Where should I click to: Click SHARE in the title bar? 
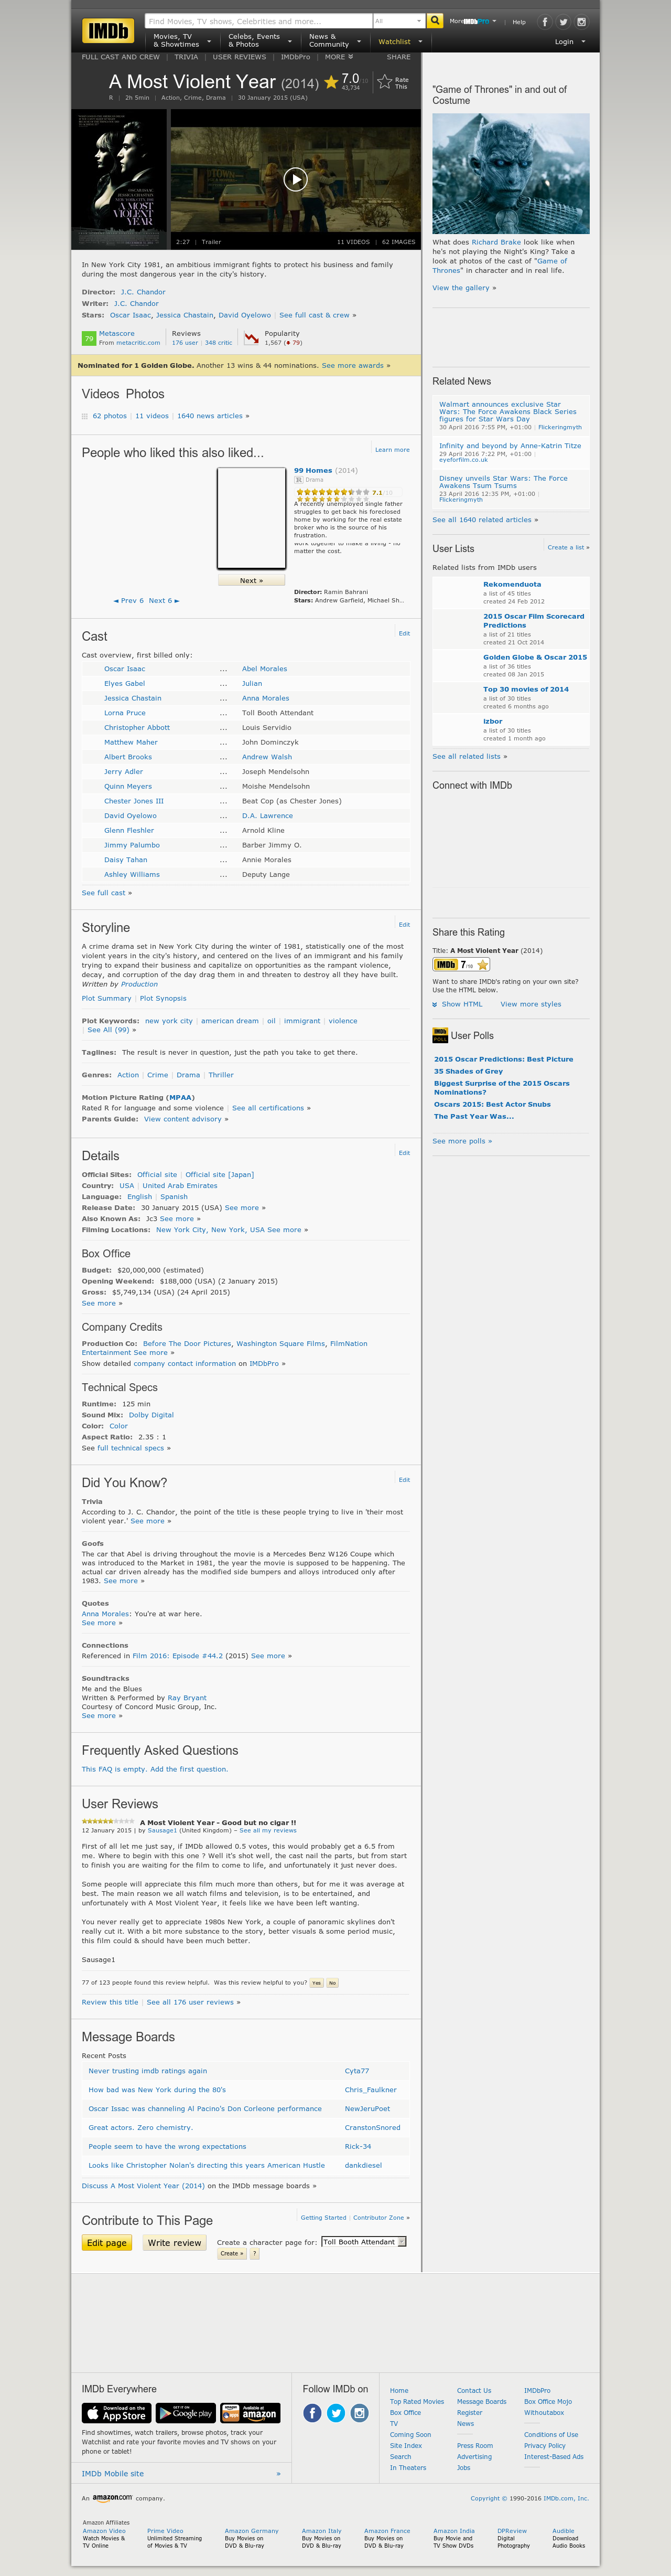tap(398, 57)
